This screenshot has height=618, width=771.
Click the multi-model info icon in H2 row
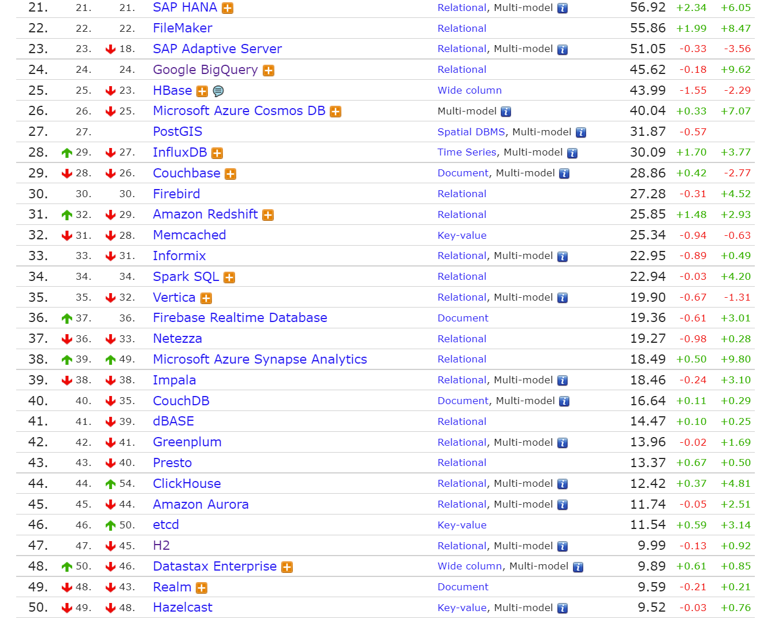click(563, 546)
